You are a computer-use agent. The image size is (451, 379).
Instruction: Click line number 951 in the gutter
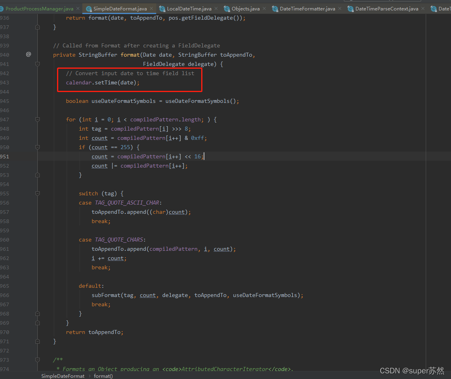click(4, 157)
